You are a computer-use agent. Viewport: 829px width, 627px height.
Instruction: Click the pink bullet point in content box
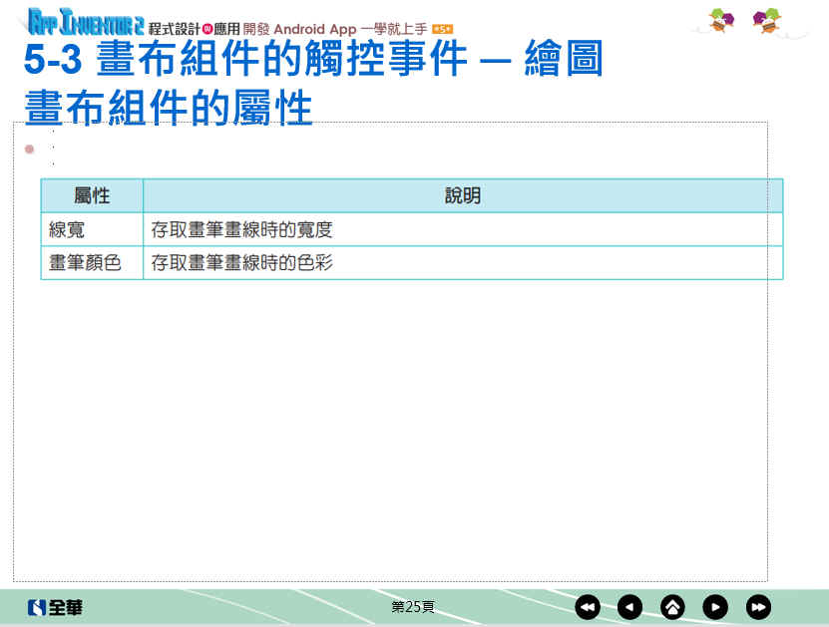click(29, 149)
